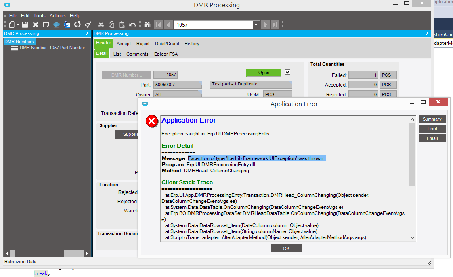
Task: Select the Comments sub-tab
Action: point(137,54)
